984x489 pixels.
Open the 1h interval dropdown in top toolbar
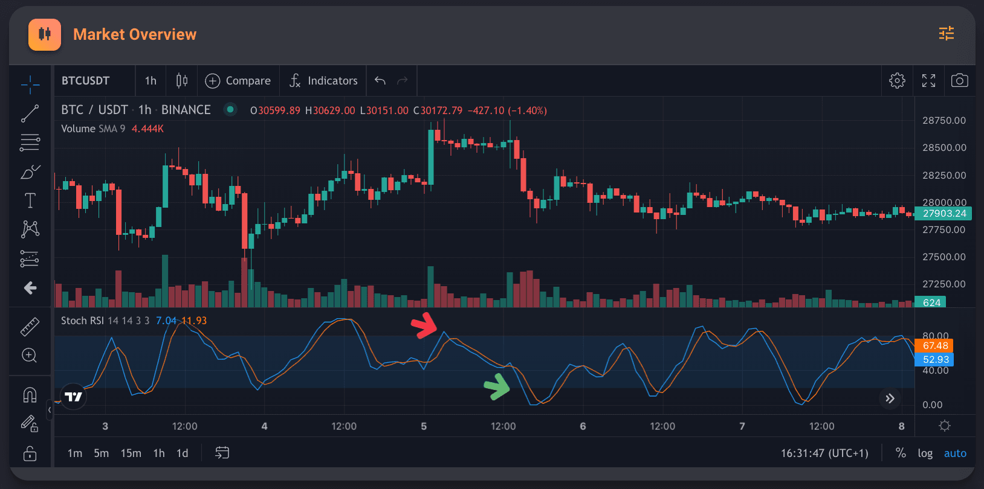tap(151, 81)
